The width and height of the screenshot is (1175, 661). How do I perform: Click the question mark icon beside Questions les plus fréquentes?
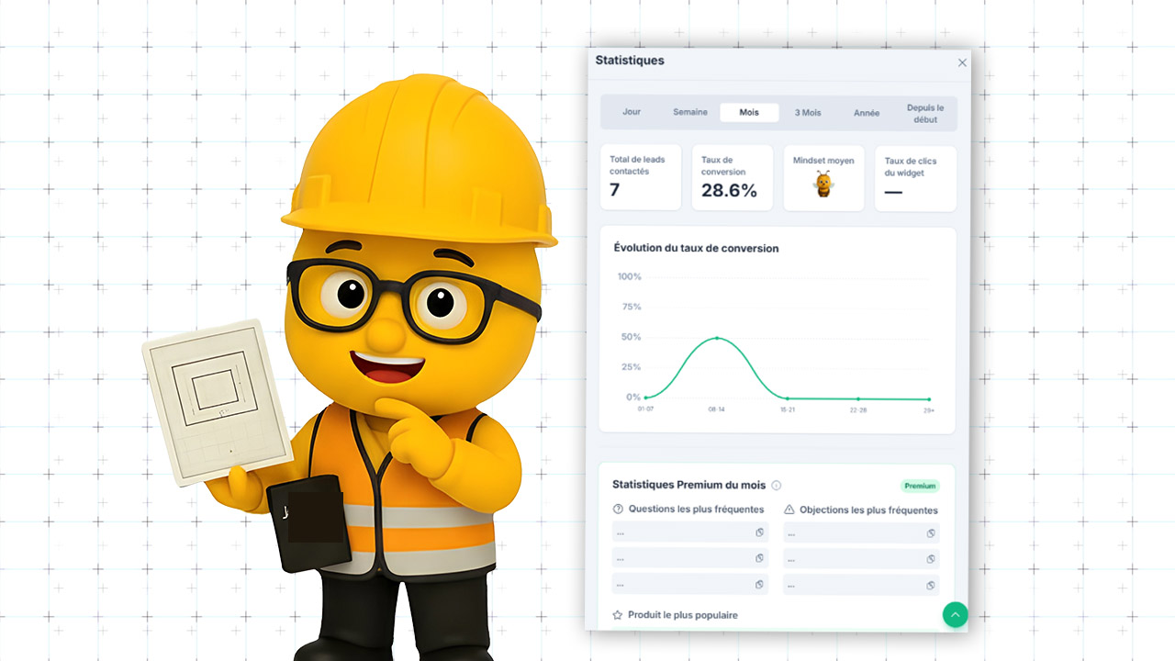(618, 510)
